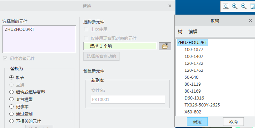Select the 模块或模块变型 radio option
The width and height of the screenshot is (255, 128).
pos(11,92)
